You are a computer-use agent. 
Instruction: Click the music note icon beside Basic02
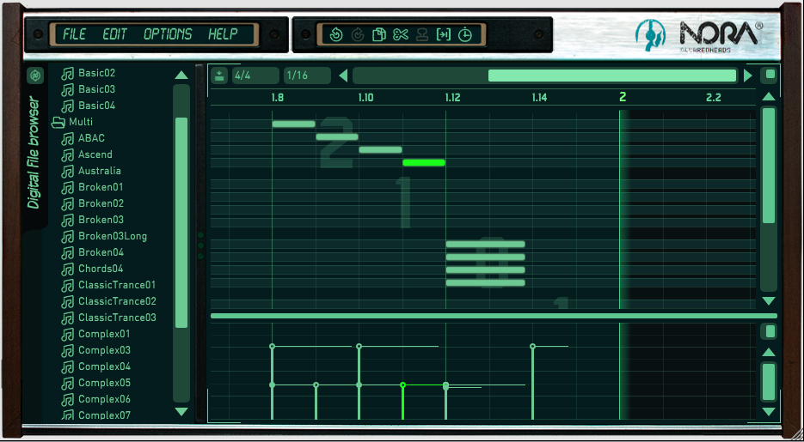(x=67, y=73)
